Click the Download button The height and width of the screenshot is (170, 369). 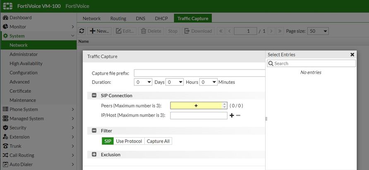198,31
